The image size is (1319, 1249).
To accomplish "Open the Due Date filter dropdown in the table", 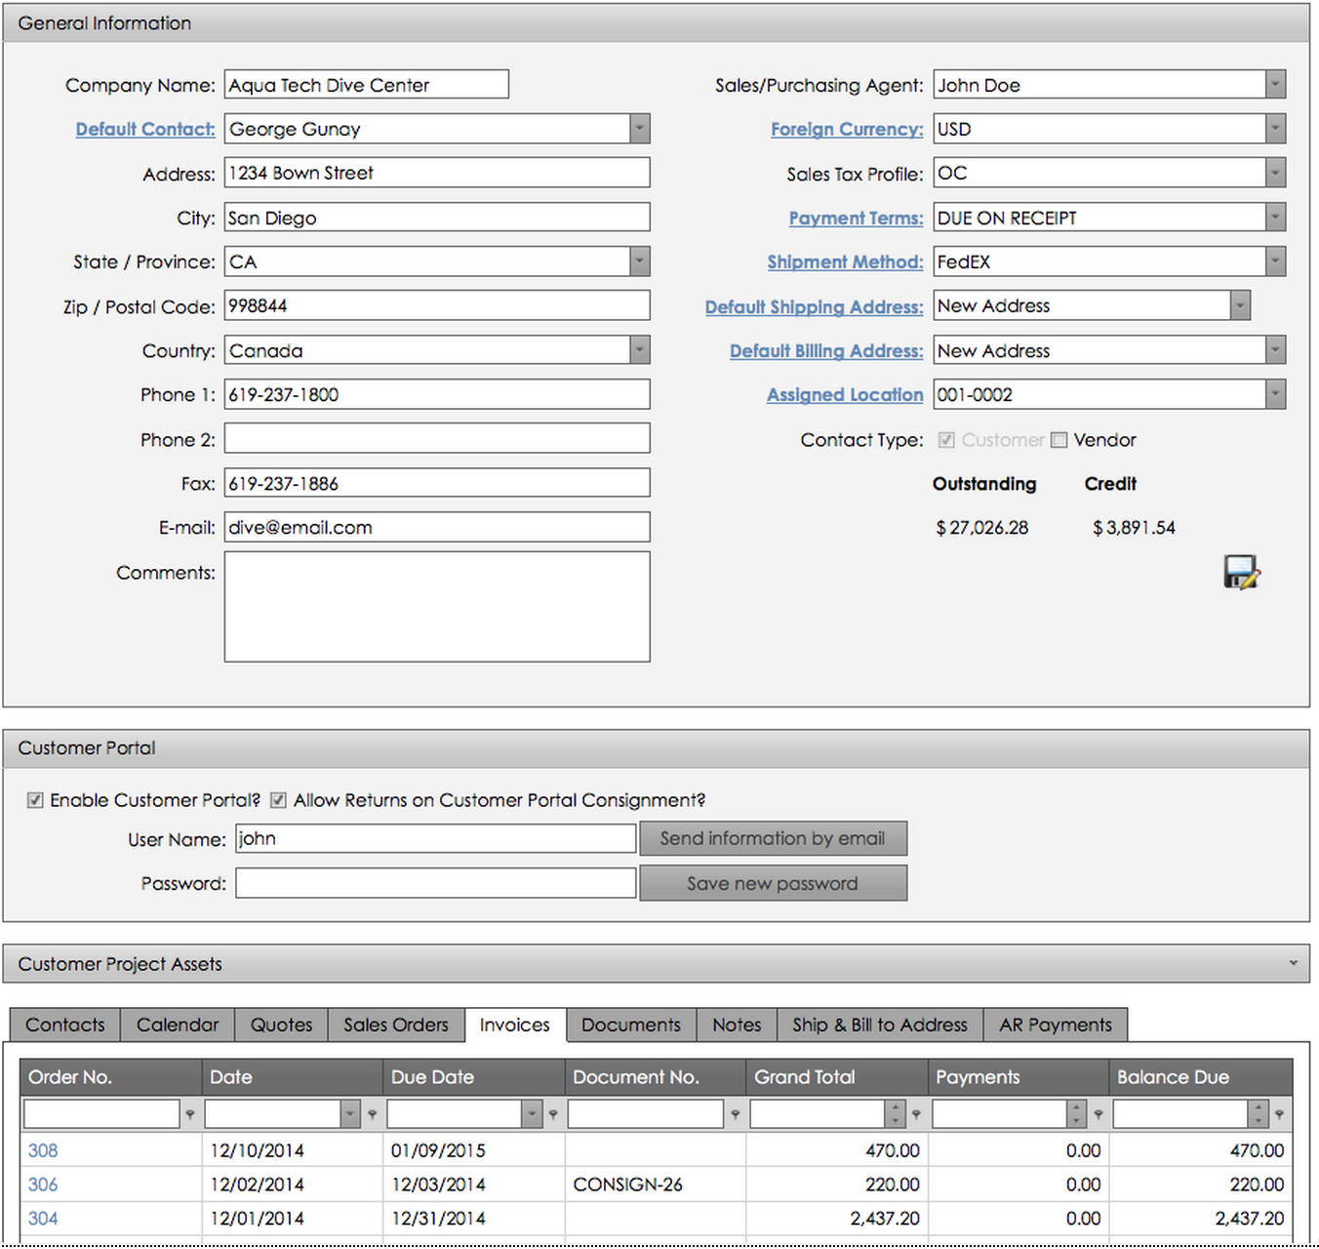I will 532,1113.
